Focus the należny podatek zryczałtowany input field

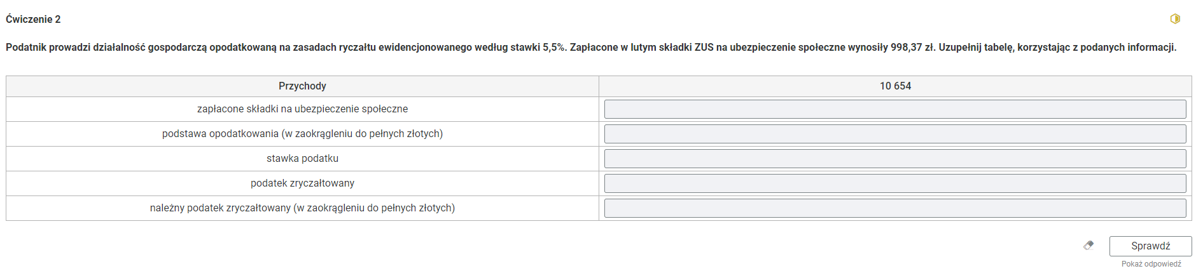point(895,208)
